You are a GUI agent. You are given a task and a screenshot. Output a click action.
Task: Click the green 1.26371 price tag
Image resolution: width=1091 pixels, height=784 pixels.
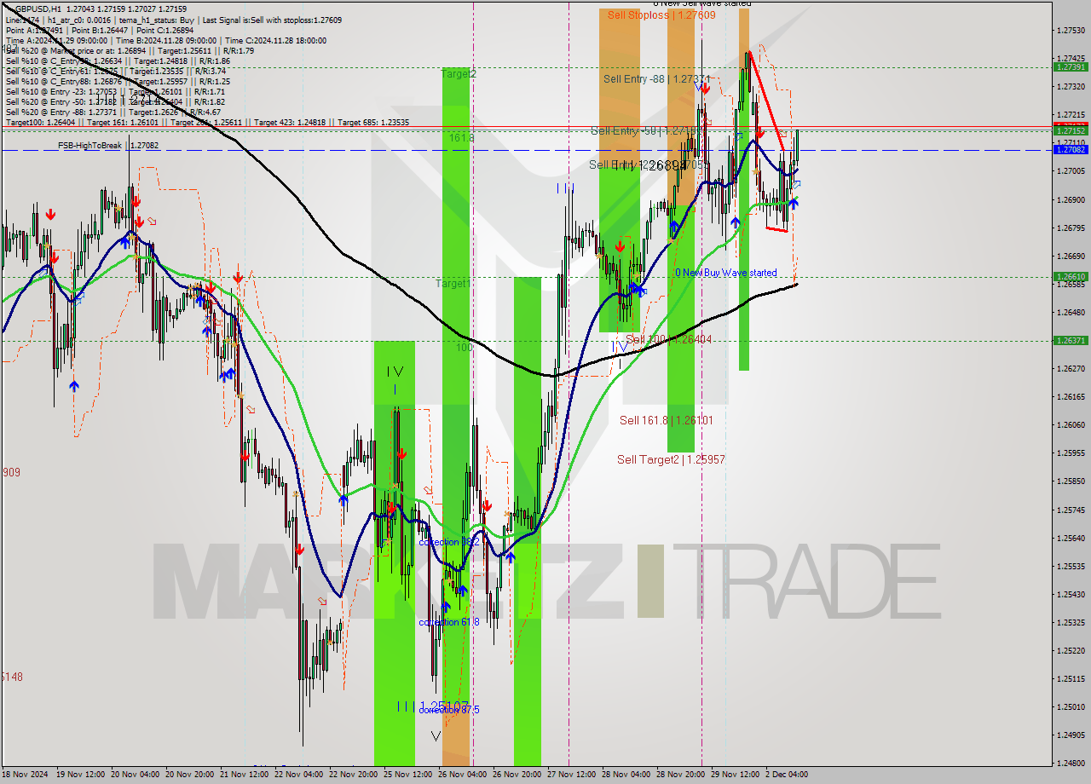[1070, 340]
